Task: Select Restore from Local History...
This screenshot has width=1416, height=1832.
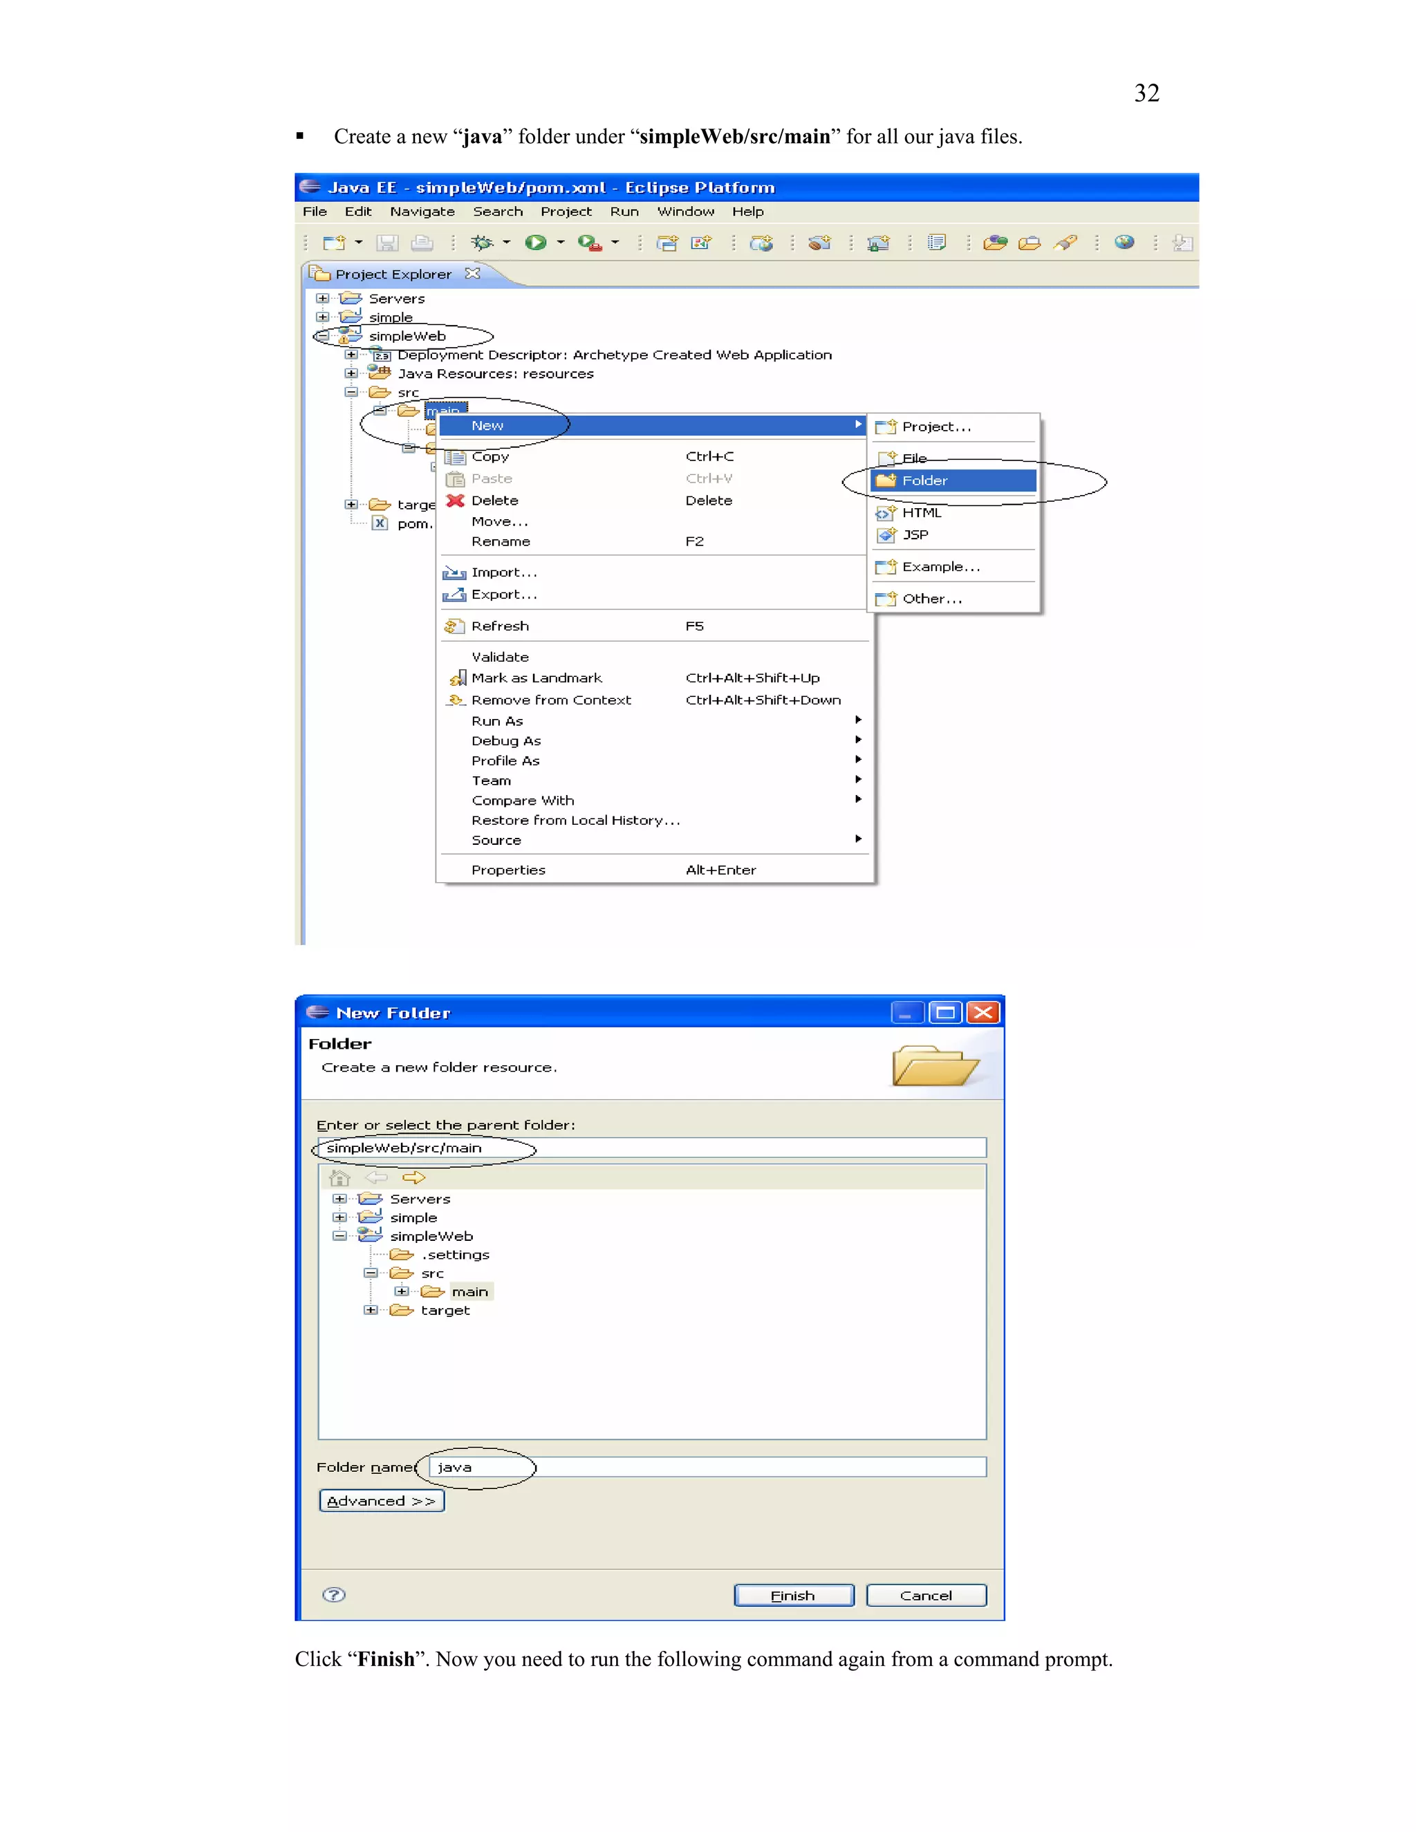Action: tap(653, 821)
